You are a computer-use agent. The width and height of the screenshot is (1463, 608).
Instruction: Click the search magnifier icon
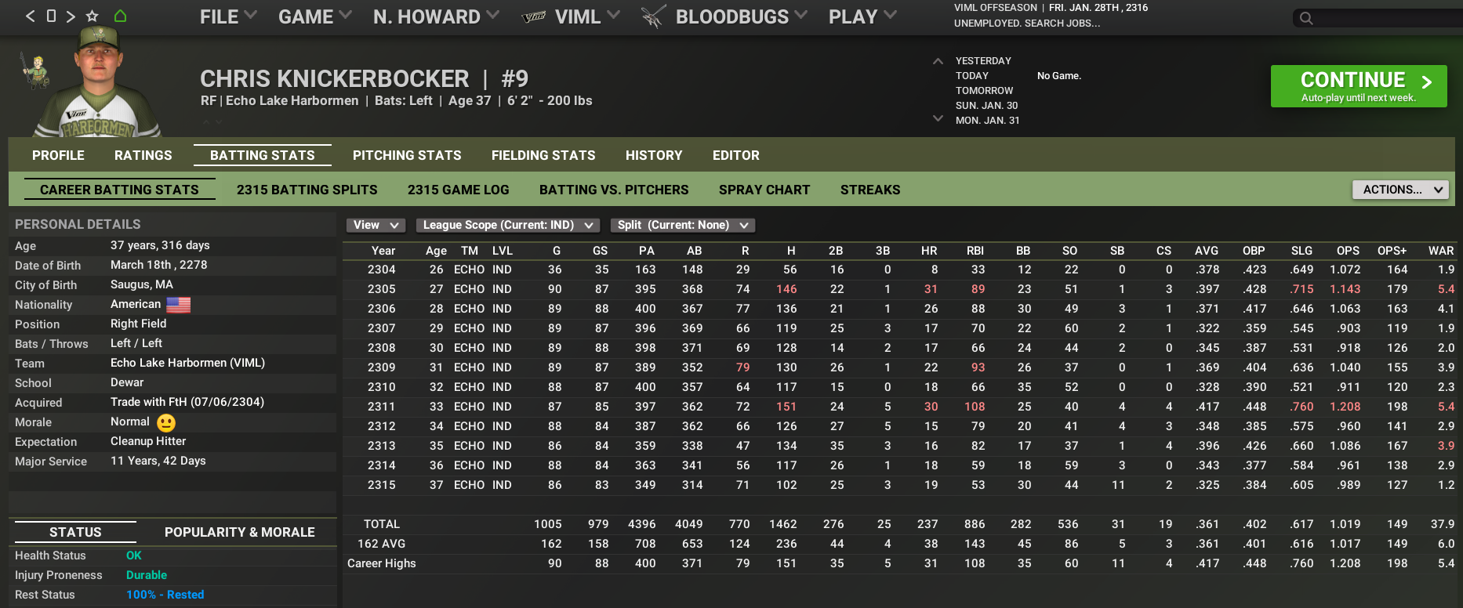(1306, 18)
